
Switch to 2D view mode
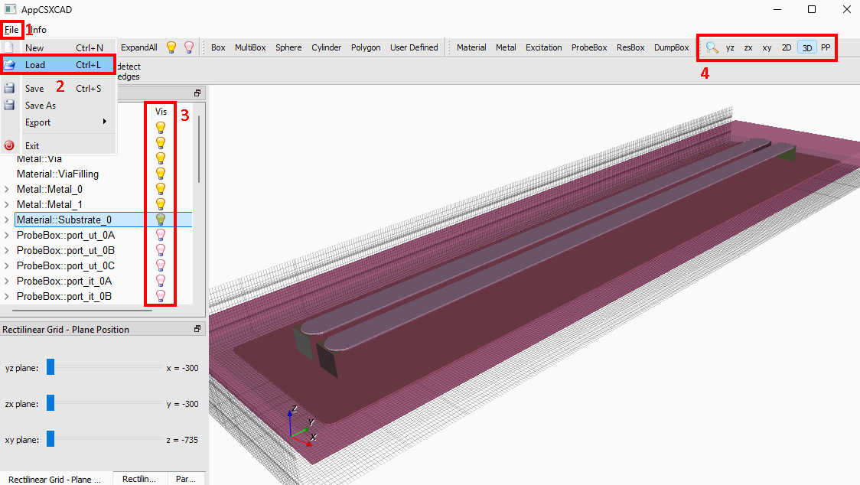click(787, 47)
